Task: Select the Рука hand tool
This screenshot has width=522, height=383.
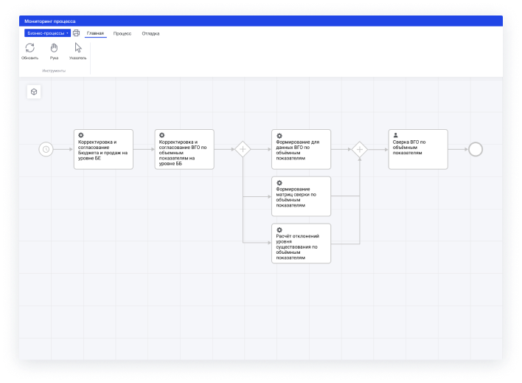Action: click(x=54, y=48)
